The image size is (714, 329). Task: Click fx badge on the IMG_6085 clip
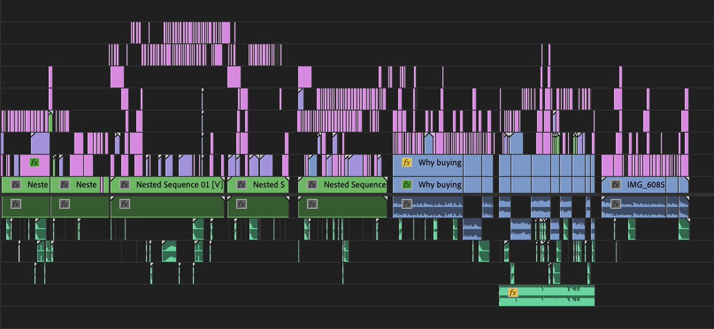click(x=616, y=184)
